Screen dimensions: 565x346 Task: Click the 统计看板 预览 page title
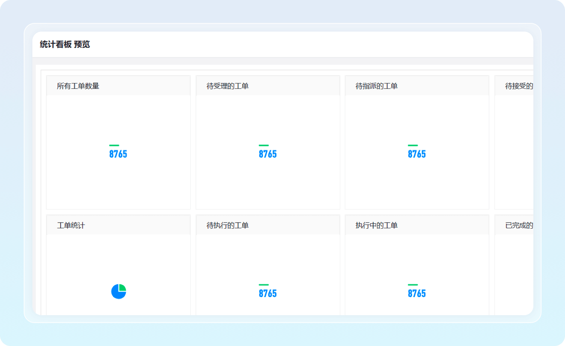point(65,44)
